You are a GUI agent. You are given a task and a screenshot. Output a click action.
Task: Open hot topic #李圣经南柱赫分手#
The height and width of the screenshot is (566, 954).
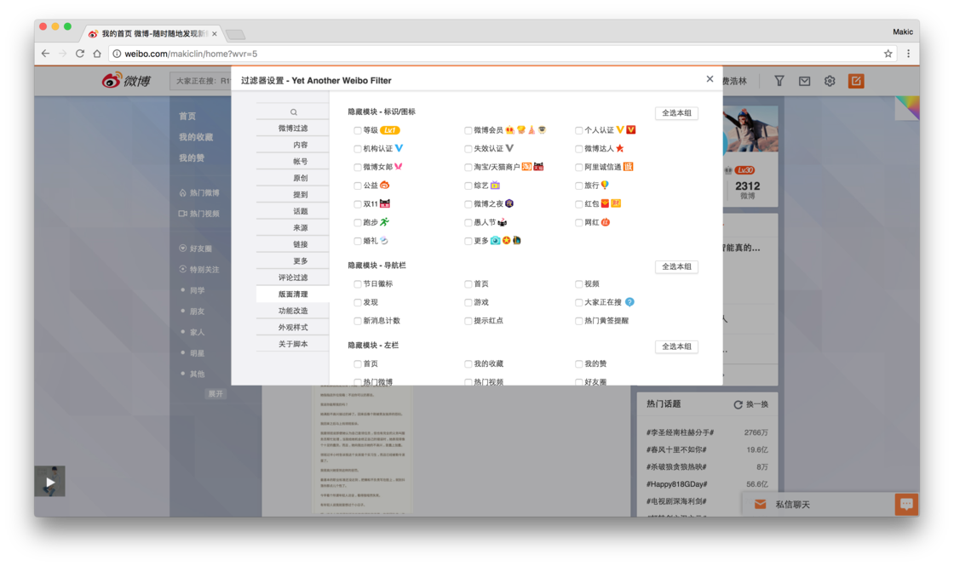pyautogui.click(x=681, y=433)
